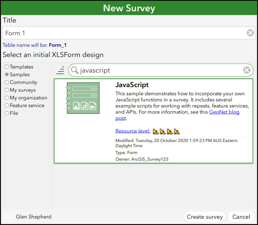Click the GS user avatar icon
This screenshot has width=258, height=225.
tap(8, 217)
